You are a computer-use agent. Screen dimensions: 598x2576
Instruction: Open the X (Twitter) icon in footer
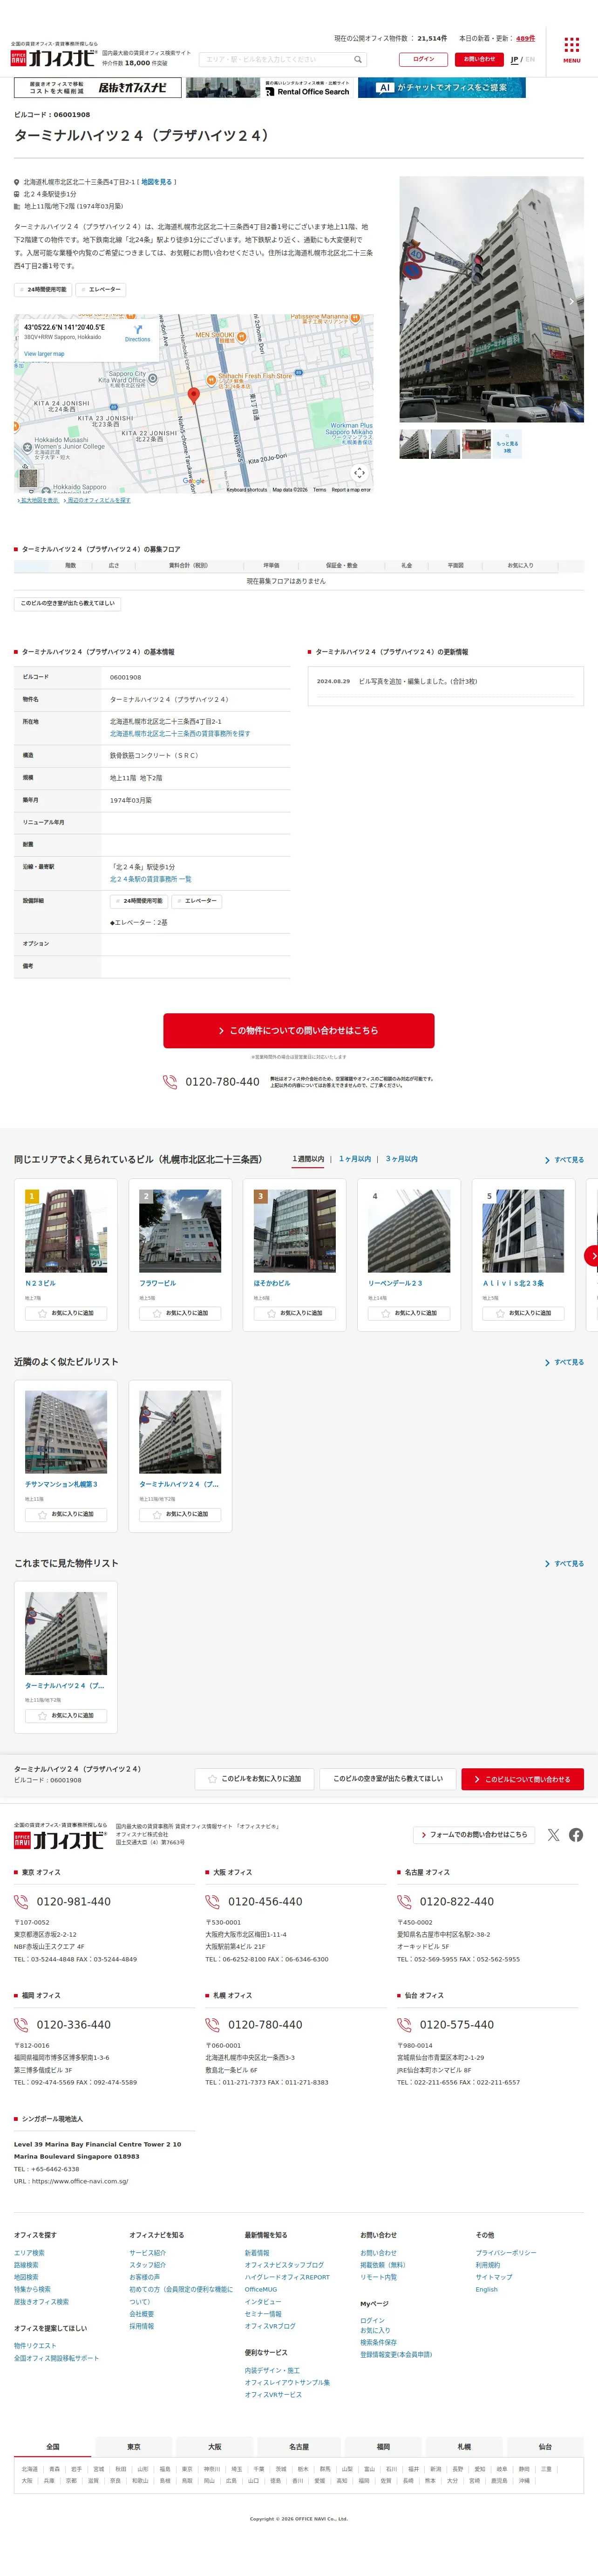click(553, 1834)
